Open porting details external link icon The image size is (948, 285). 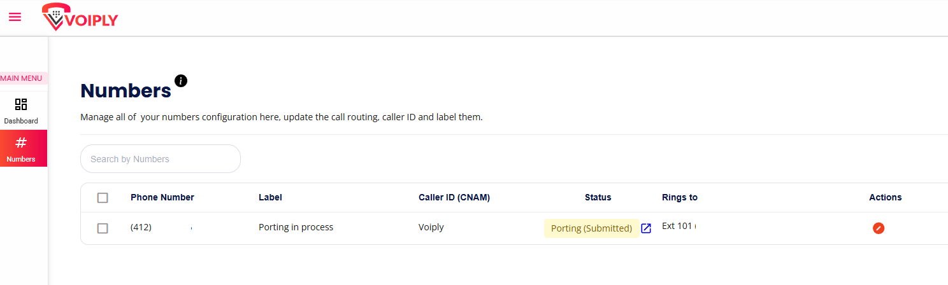click(646, 228)
